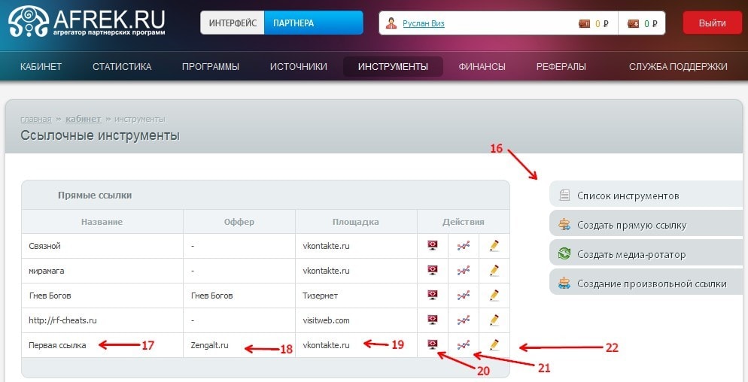The width and height of the screenshot is (748, 382).
Task: Click the Название column header
Action: pyautogui.click(x=102, y=222)
